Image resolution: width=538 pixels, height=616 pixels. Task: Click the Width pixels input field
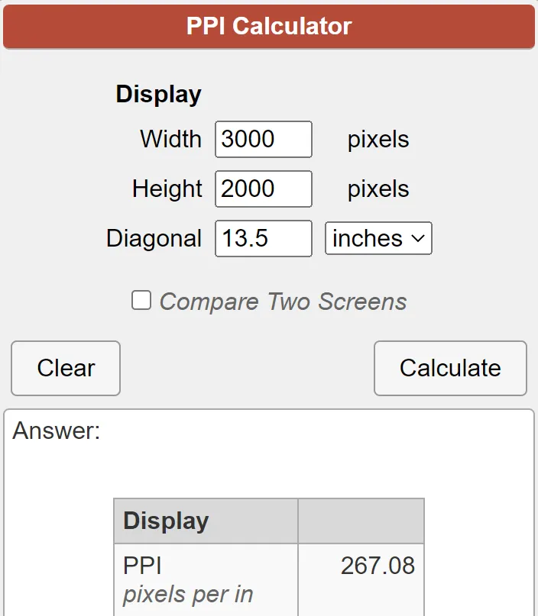coord(264,140)
